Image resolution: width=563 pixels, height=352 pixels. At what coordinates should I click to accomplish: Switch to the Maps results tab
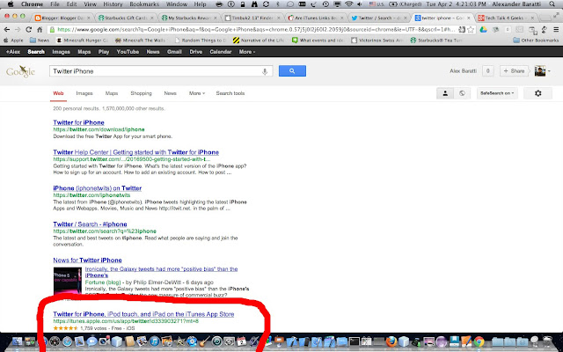[x=112, y=93]
